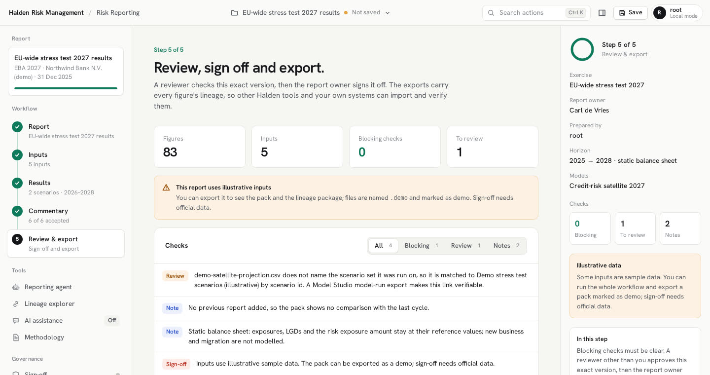Screen dimensions: 710x375
Task: Click the green progress bar in the report card
Action: pos(66,88)
